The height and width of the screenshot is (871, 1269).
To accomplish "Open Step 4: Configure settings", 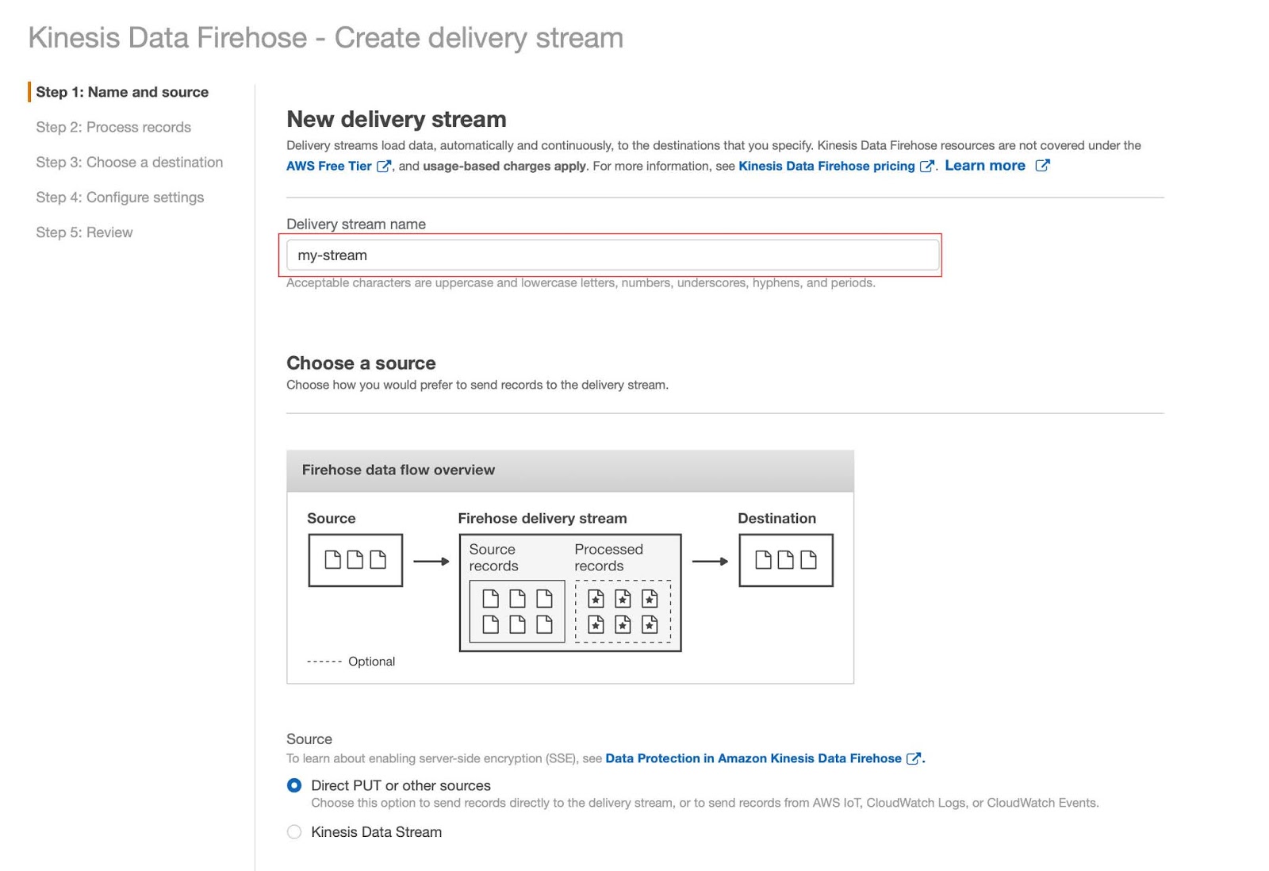I will pos(120,197).
